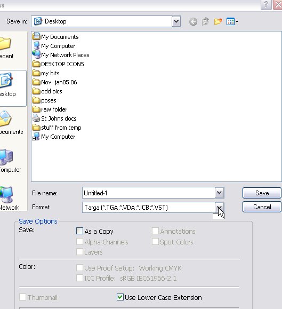The height and width of the screenshot is (309, 282).
Task: Toggle the Annotations checkbox
Action: 155,231
